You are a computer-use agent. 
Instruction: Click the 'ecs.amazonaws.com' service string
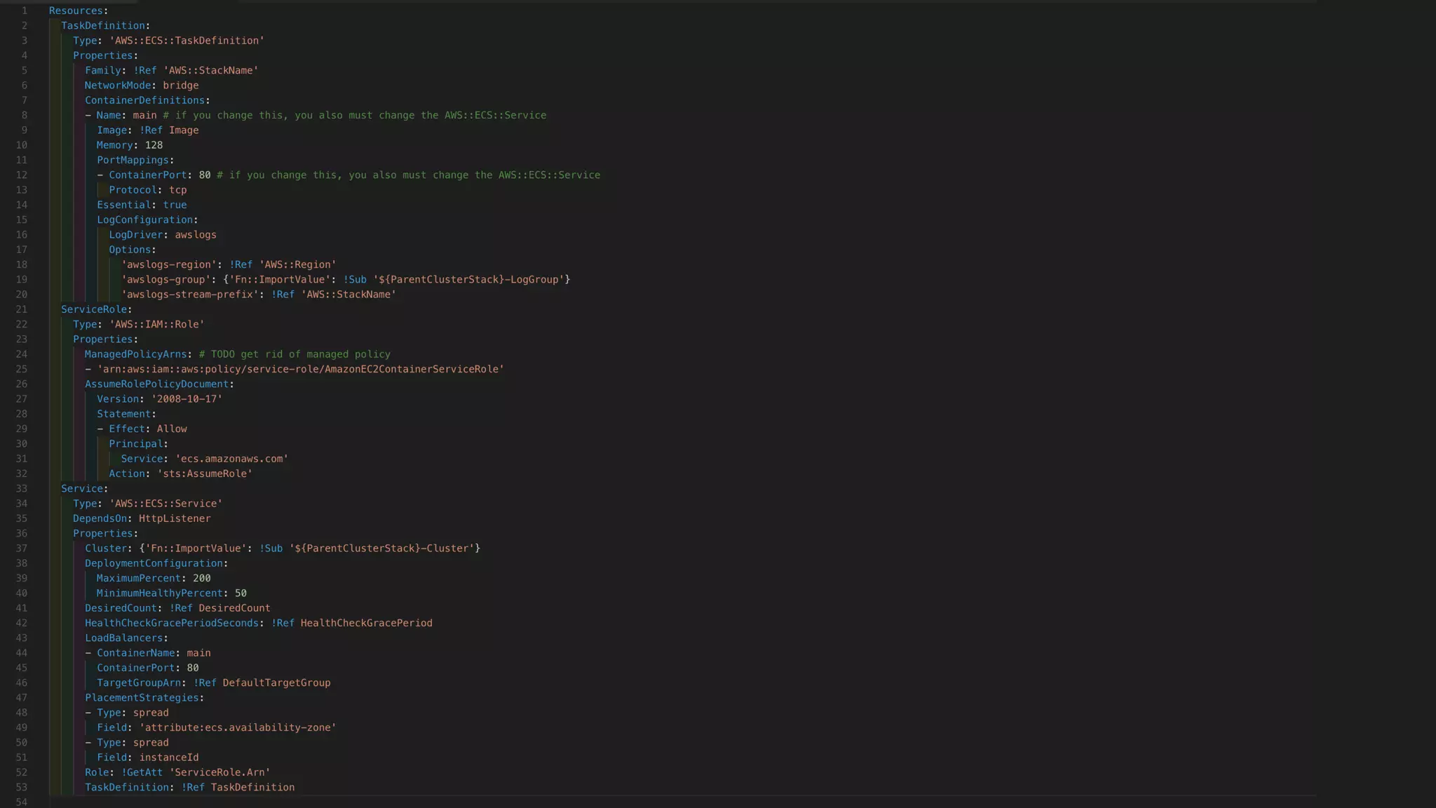click(x=231, y=459)
